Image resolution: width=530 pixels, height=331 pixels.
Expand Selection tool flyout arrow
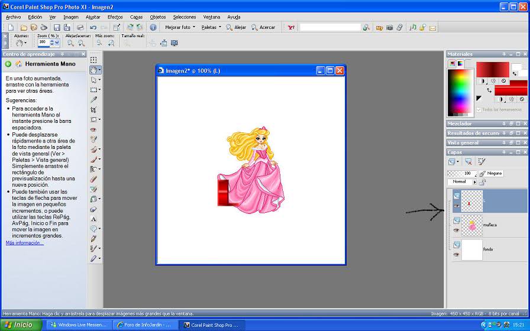[x=99, y=90]
